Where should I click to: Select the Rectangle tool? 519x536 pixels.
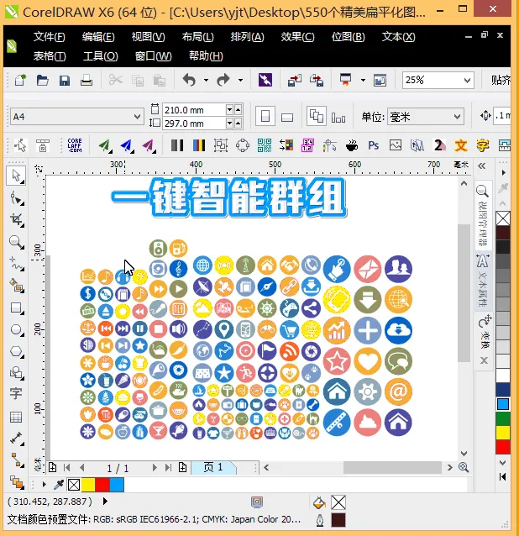point(16,307)
